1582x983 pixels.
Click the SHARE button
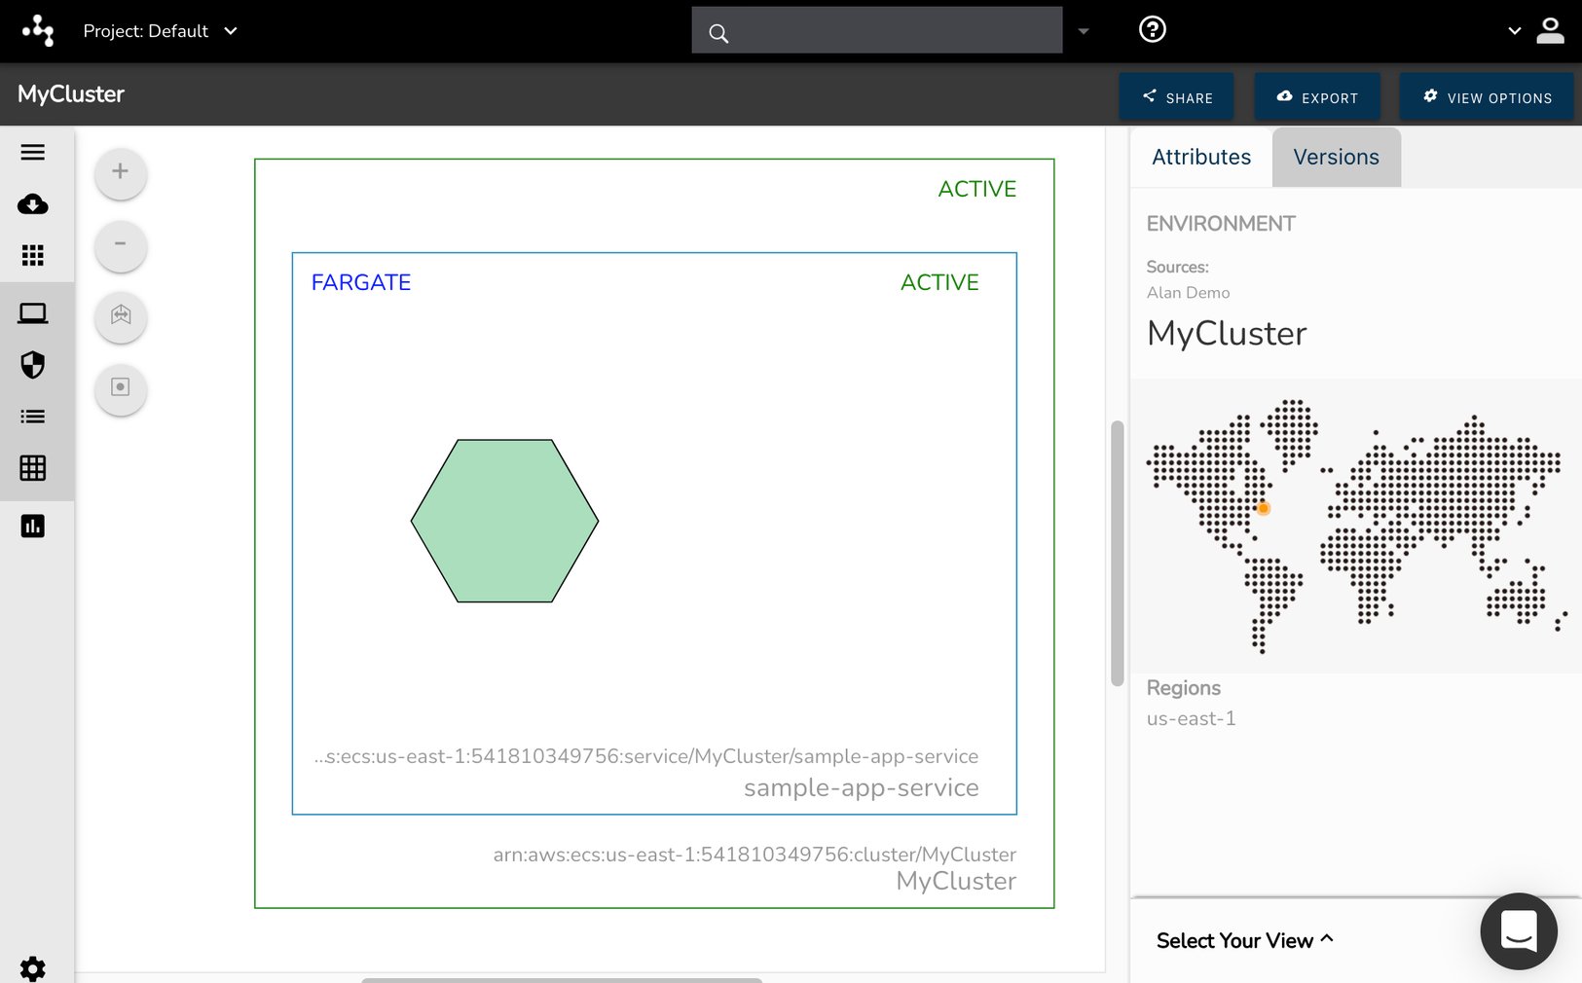tap(1177, 96)
